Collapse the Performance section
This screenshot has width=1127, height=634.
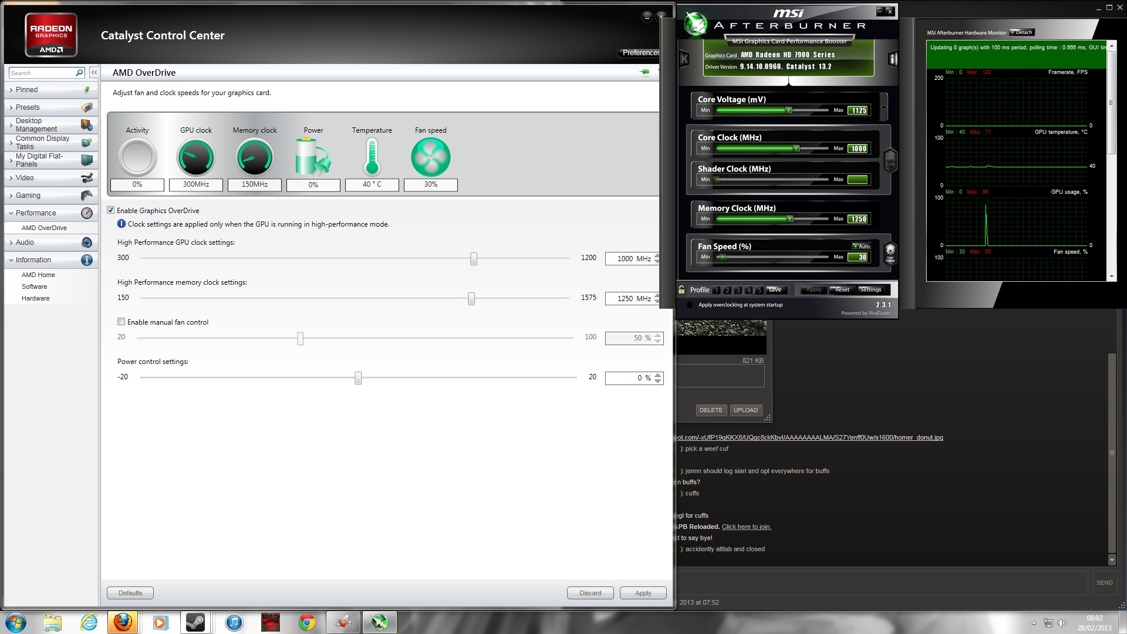coord(50,213)
